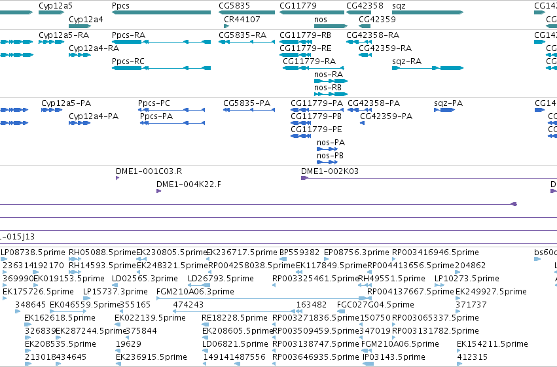Viewport: 557px width, 367px height.
Task: Click the CG42358 gene label
Action: tap(365, 6)
